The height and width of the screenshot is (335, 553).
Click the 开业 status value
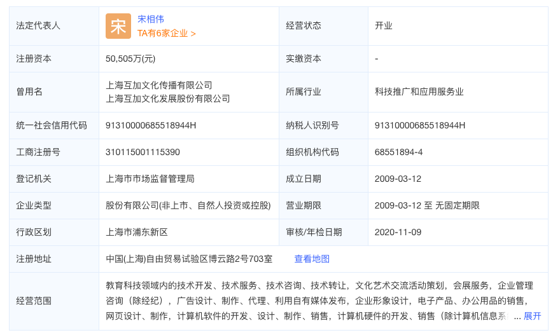tap(383, 25)
